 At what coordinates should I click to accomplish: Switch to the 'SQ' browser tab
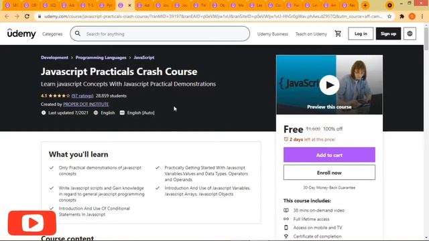50,5
